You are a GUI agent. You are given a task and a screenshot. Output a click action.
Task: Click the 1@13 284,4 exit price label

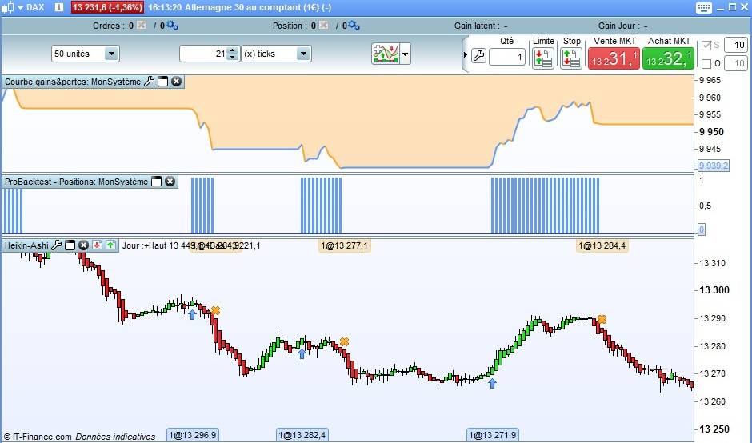coord(602,246)
